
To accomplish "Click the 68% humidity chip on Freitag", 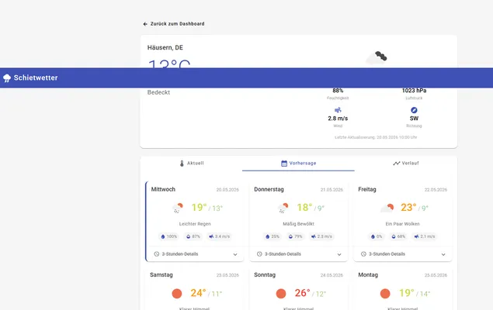I will point(398,236).
